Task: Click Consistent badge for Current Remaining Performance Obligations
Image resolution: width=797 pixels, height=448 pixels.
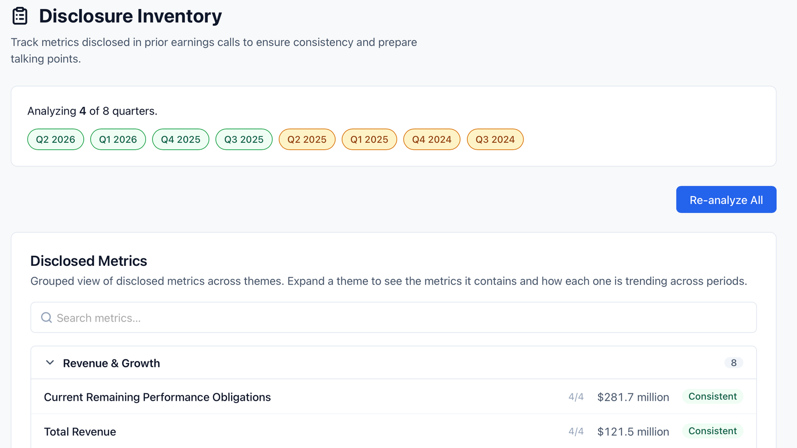Action: click(712, 397)
